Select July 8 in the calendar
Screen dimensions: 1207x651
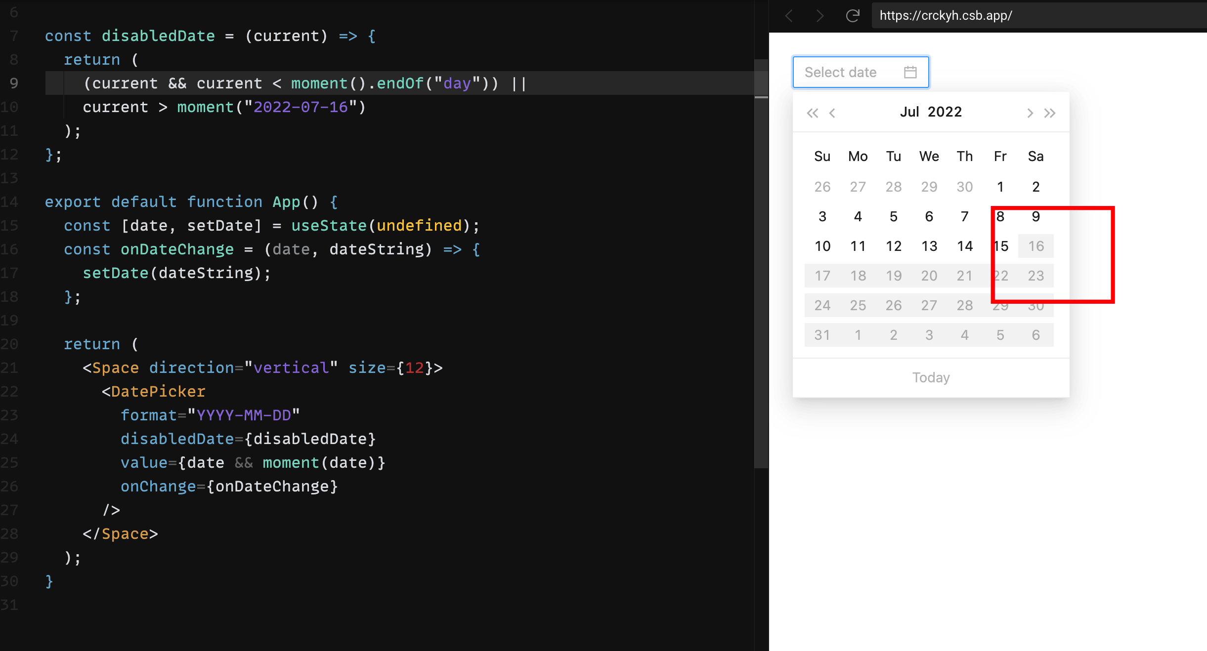1000,216
